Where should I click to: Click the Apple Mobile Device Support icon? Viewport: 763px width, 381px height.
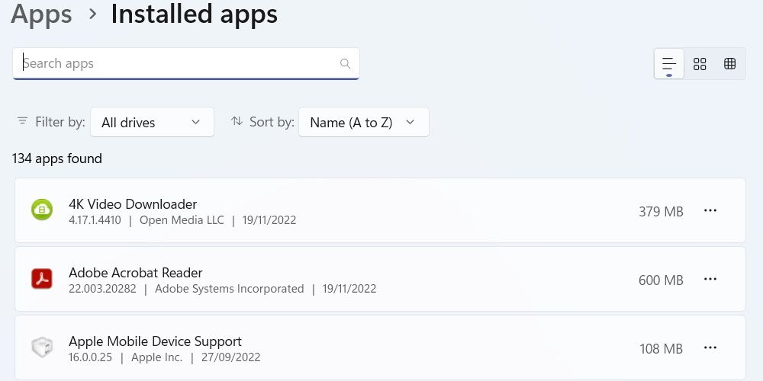[x=41, y=347]
